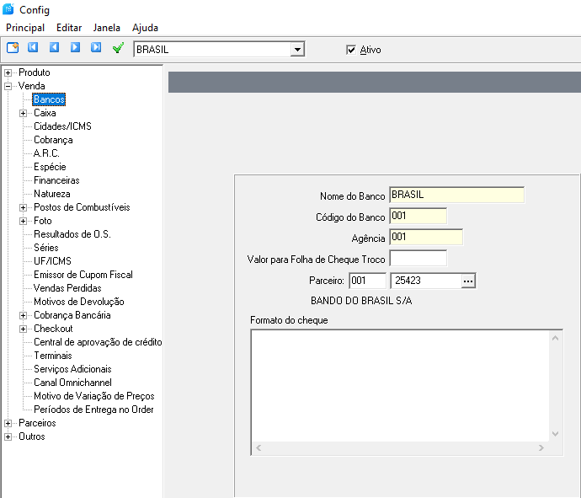Click the Config app icon in title bar

tap(8, 10)
